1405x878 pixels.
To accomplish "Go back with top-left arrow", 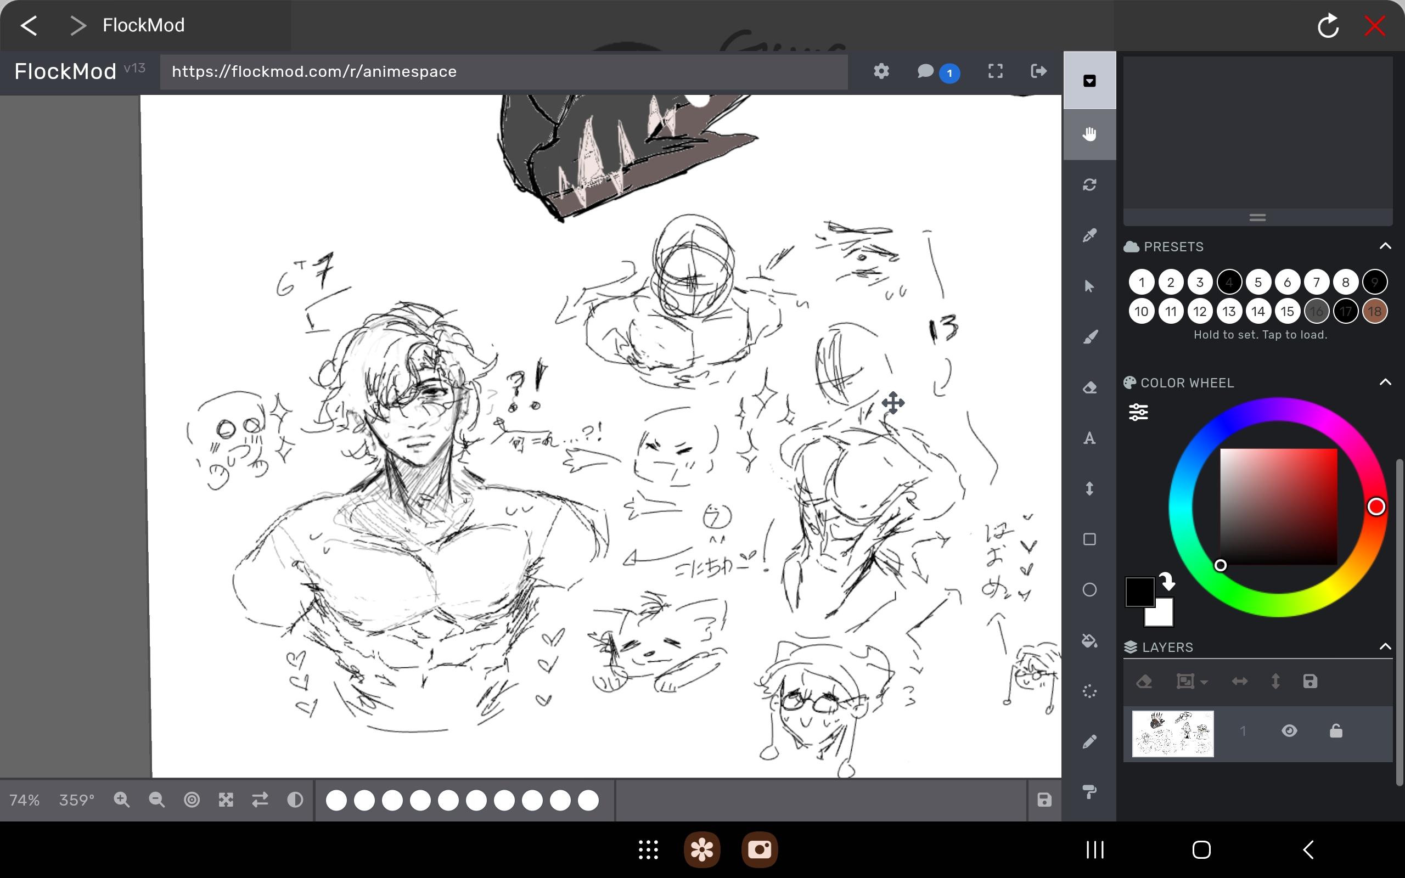I will click(29, 25).
